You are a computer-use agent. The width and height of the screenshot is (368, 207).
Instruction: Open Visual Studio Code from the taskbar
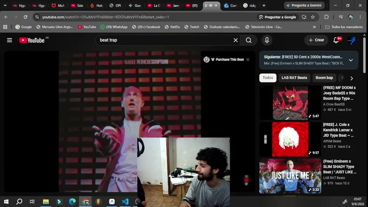pyautogui.click(x=125, y=202)
